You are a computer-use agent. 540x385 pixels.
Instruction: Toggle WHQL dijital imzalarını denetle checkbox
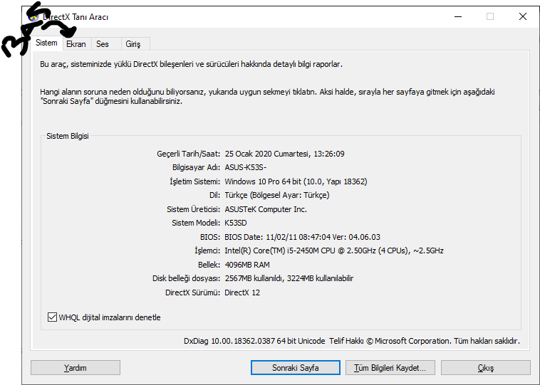pos(52,317)
